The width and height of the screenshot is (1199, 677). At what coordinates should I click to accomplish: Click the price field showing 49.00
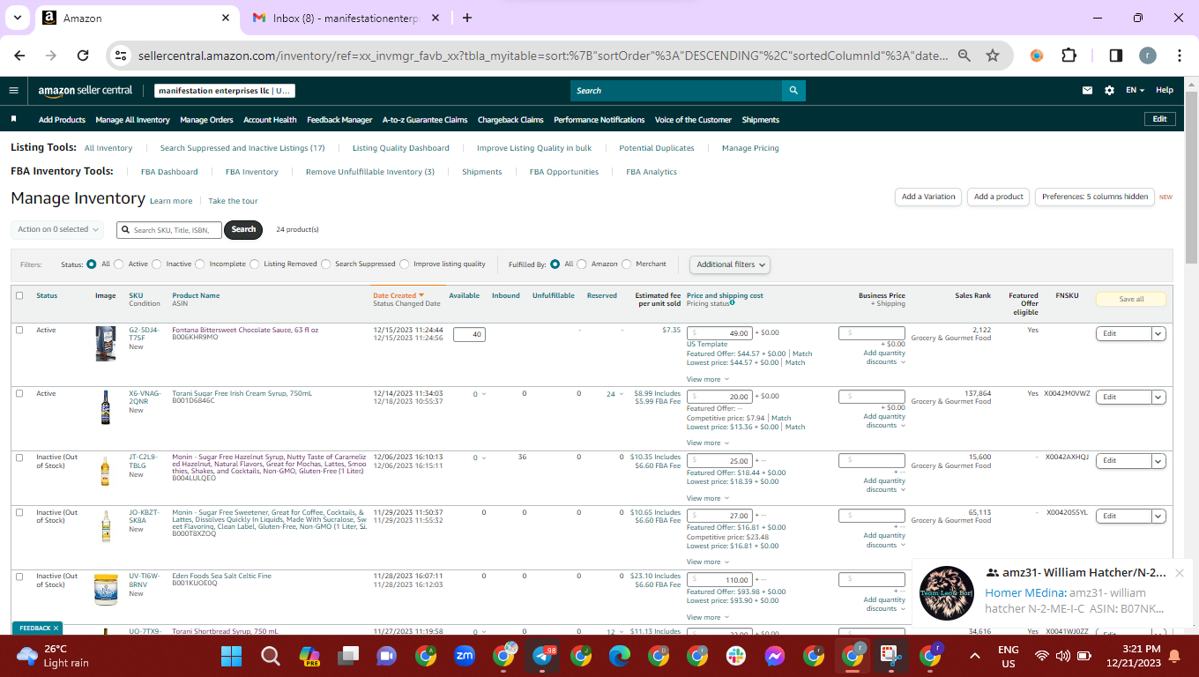(719, 333)
